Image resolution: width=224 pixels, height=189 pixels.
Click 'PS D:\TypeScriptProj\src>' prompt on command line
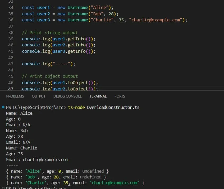[36, 107]
